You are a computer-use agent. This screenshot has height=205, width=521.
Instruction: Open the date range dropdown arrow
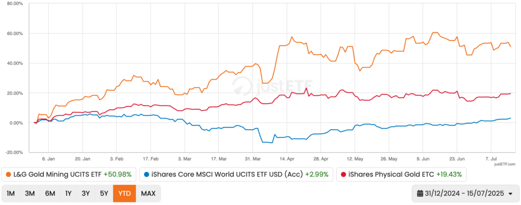tap(510, 194)
